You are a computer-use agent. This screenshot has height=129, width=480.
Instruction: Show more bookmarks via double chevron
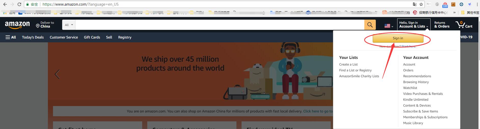point(454,12)
